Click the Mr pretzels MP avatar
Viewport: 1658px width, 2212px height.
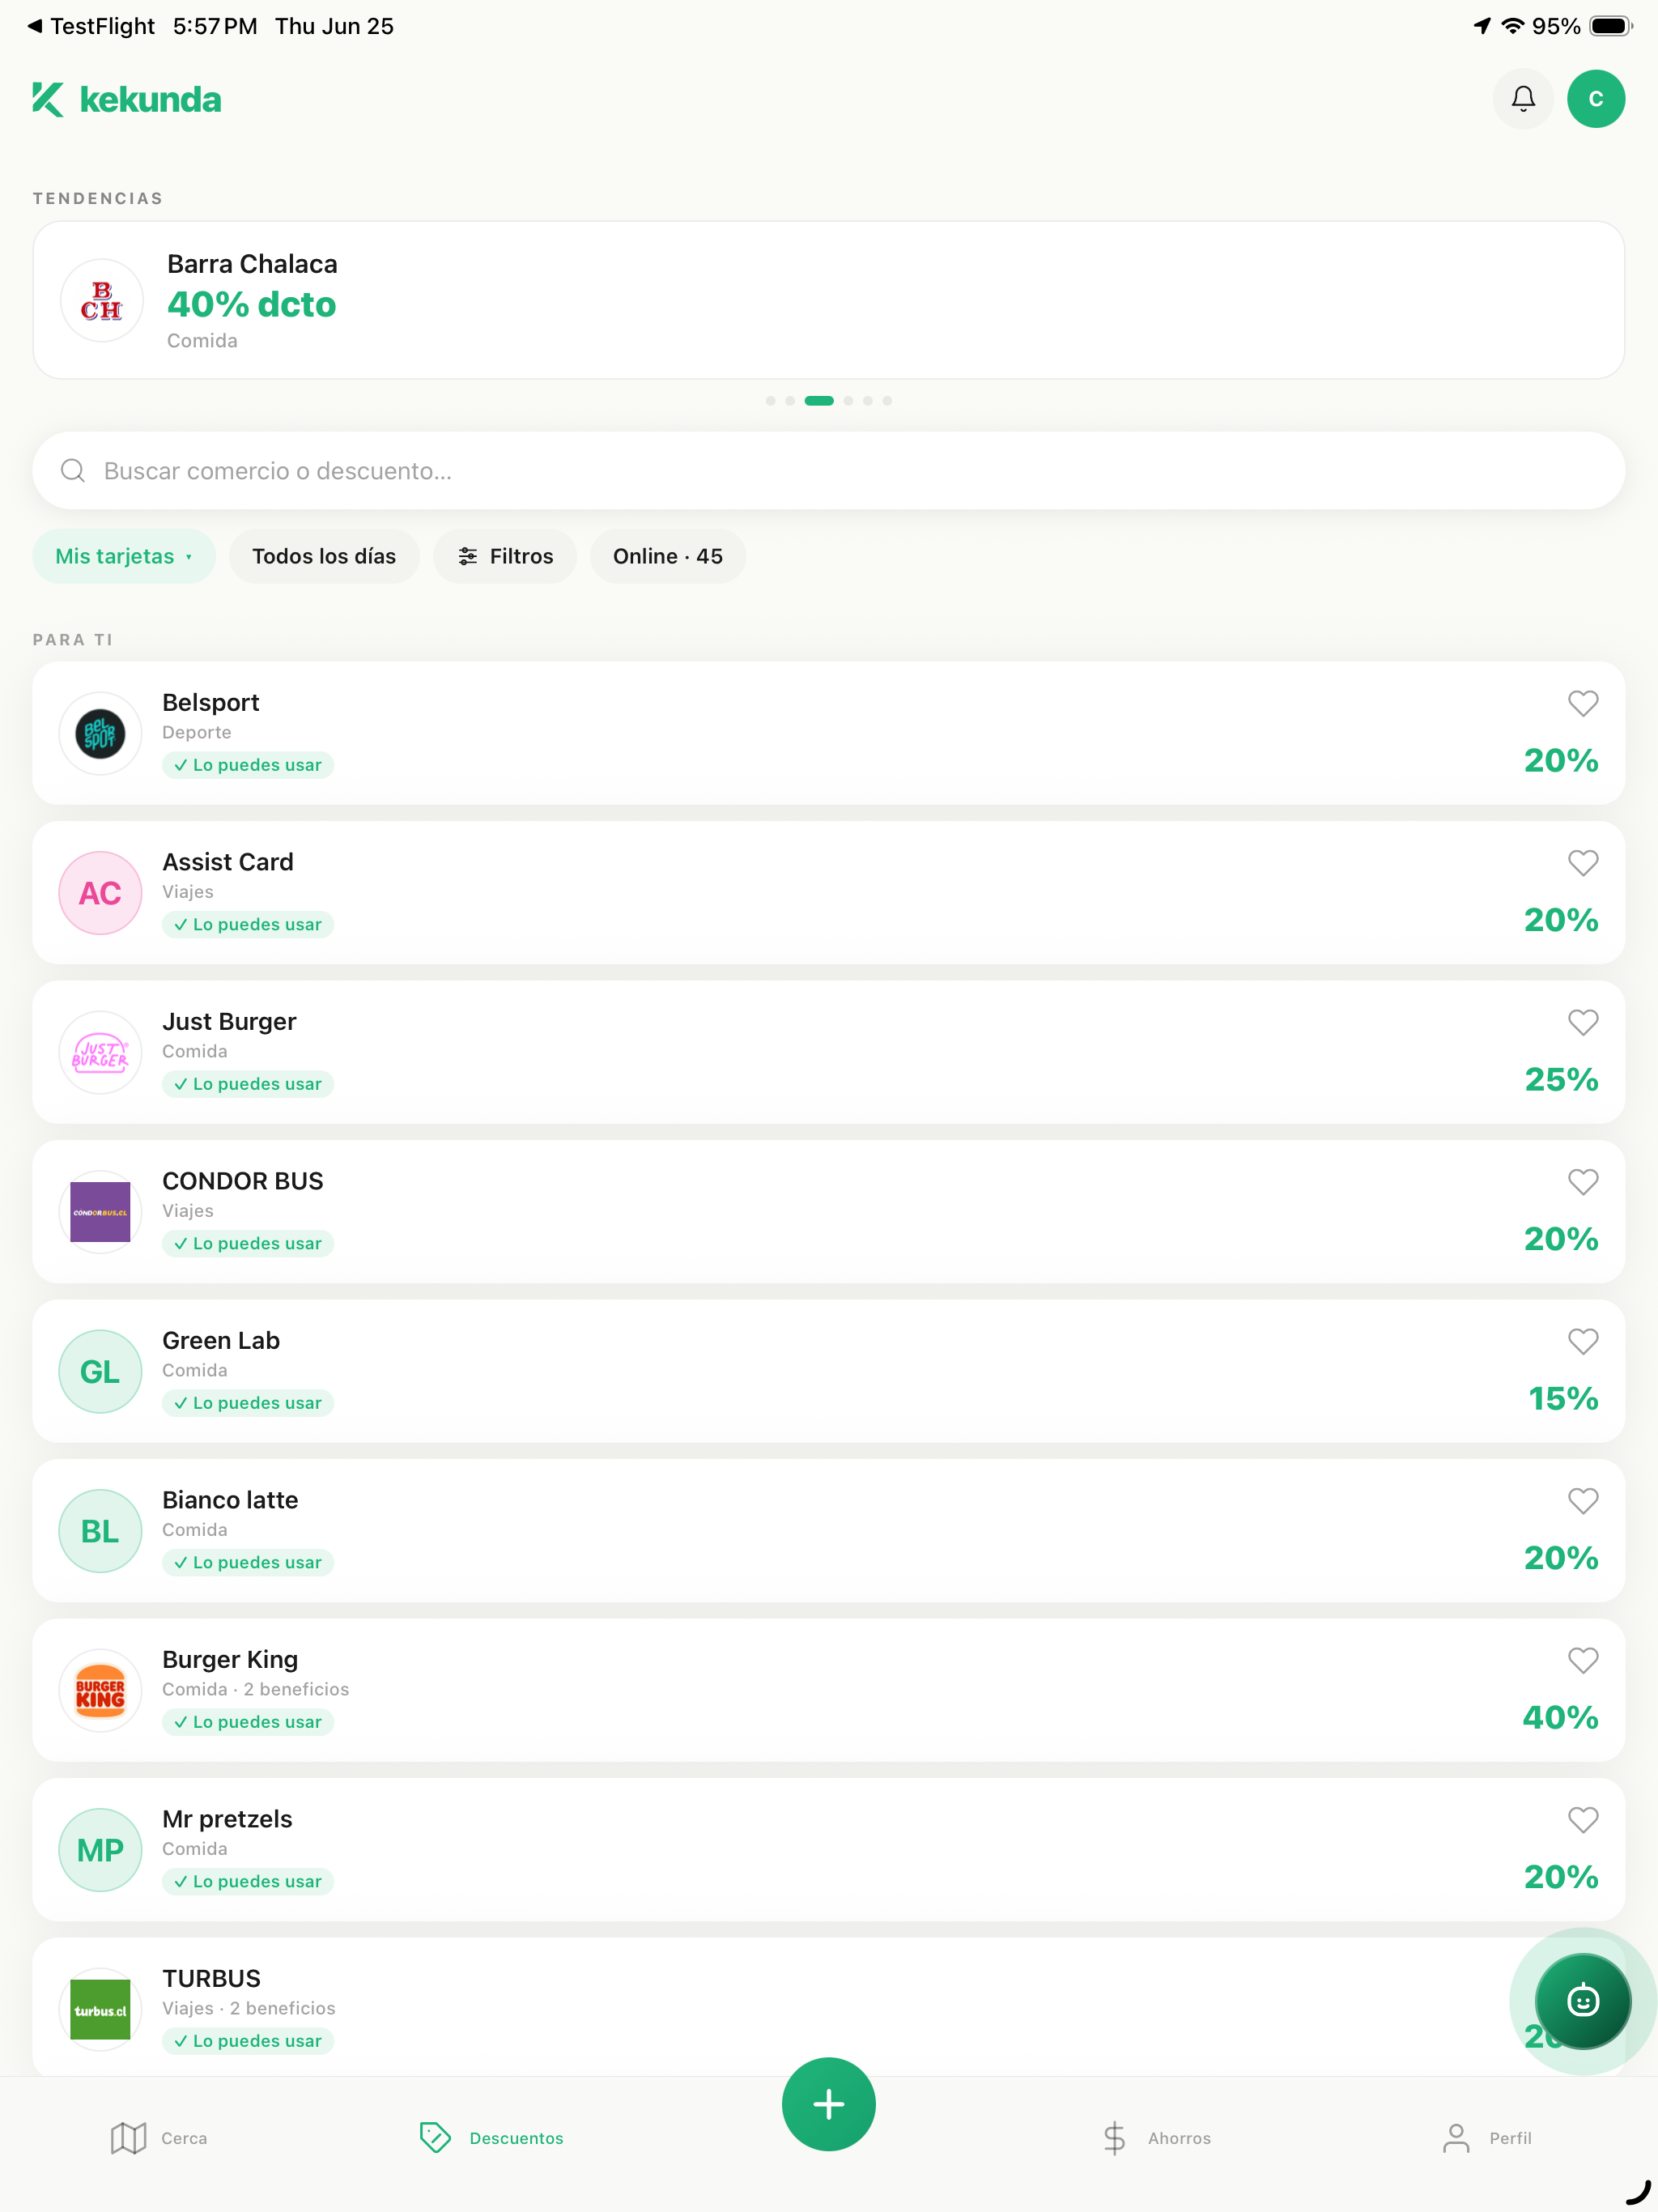point(100,1850)
